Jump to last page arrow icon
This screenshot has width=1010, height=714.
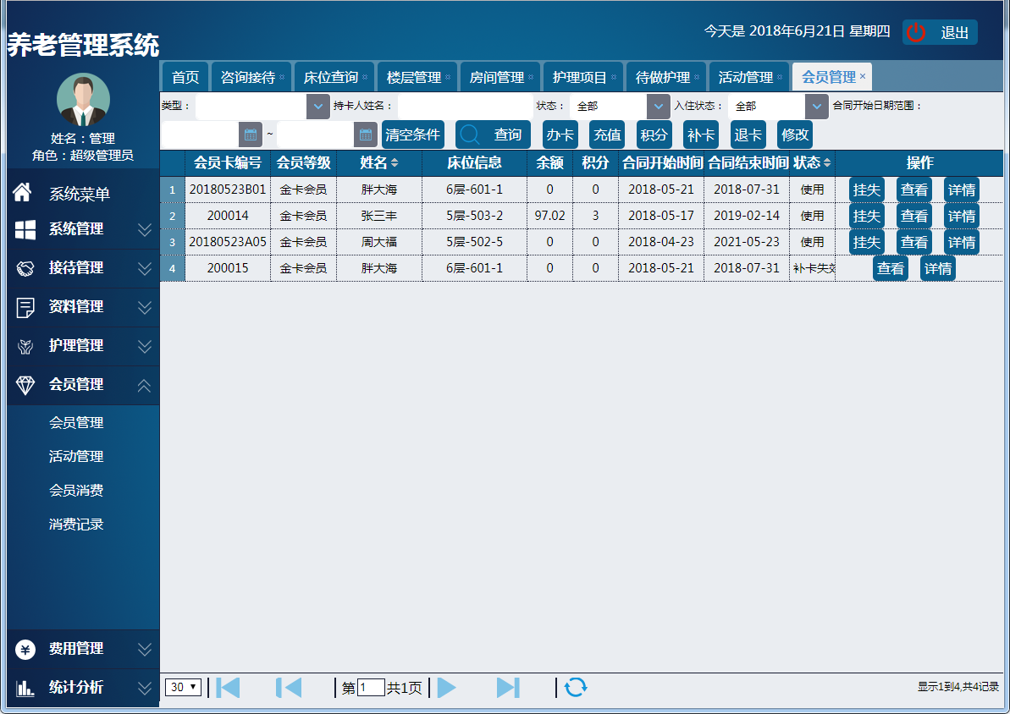[508, 688]
